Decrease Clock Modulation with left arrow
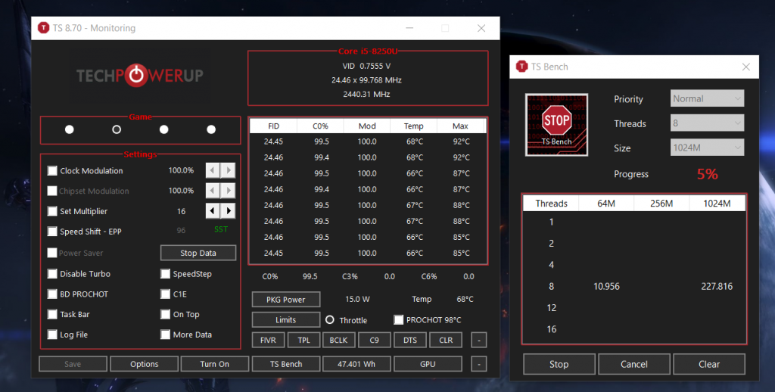Screen dimensions: 775x392 click(213, 170)
